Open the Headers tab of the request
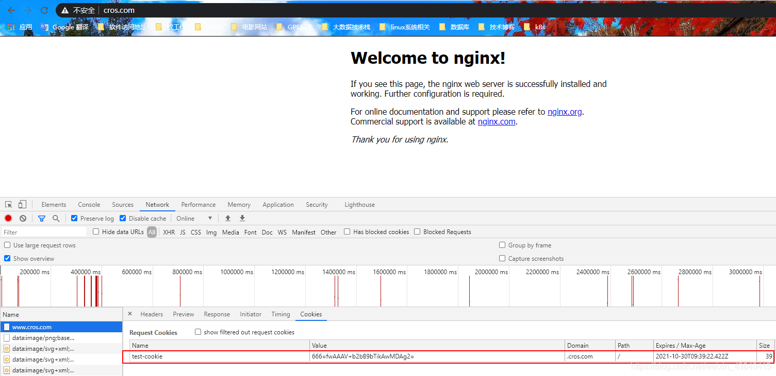The width and height of the screenshot is (776, 376). coord(152,314)
